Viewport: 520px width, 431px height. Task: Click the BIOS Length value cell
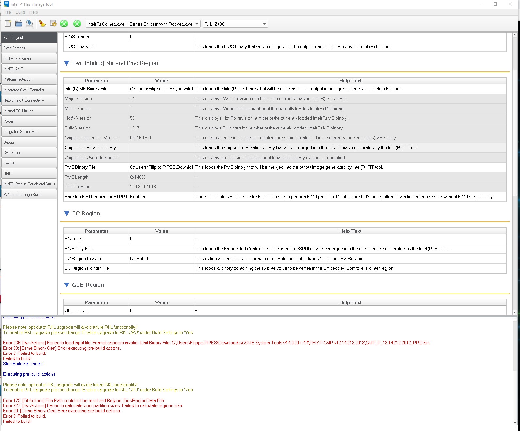161,37
